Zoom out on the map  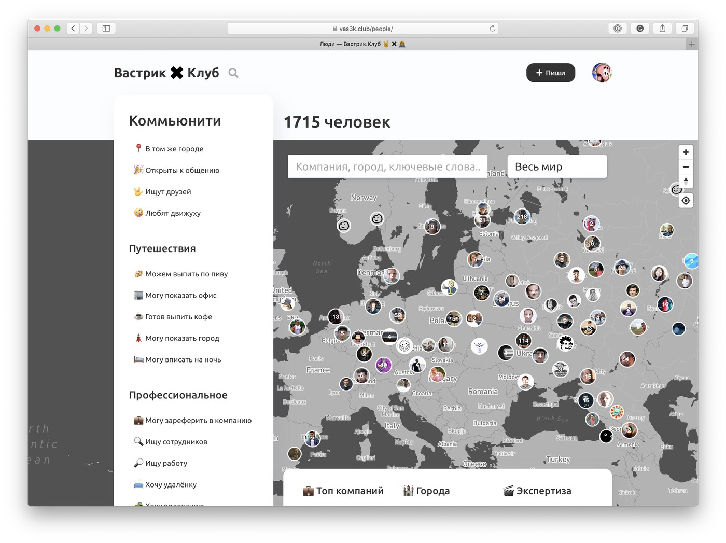point(686,167)
